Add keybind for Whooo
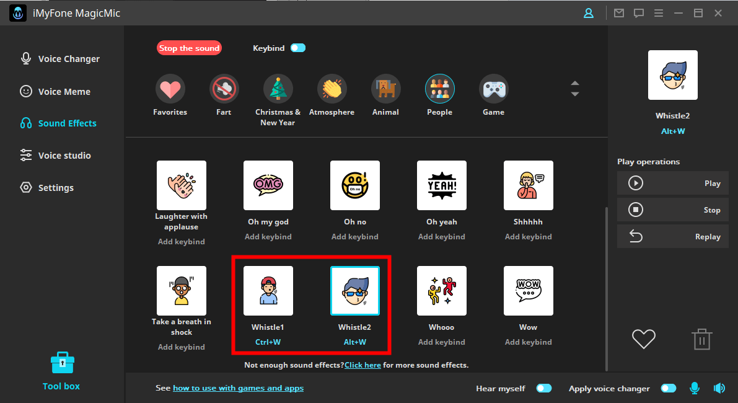 tap(441, 342)
